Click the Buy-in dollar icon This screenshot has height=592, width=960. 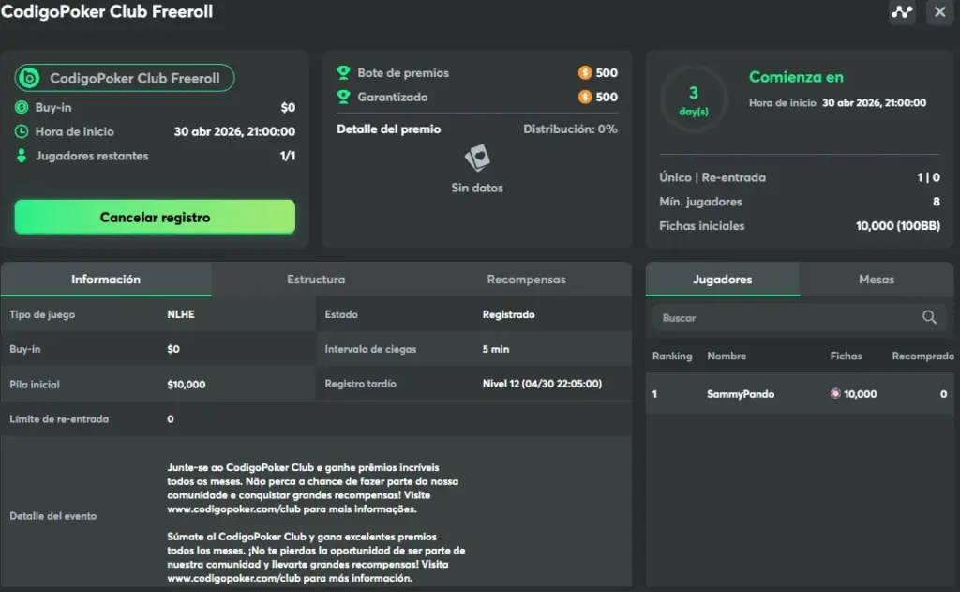click(x=22, y=107)
